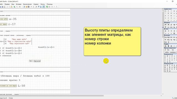Click the green Undo arrow icon
177x99 pixels.
(x=14, y=7)
